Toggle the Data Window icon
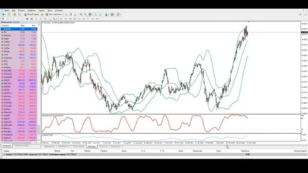The width and height of the screenshot is (308, 173). pos(19,14)
